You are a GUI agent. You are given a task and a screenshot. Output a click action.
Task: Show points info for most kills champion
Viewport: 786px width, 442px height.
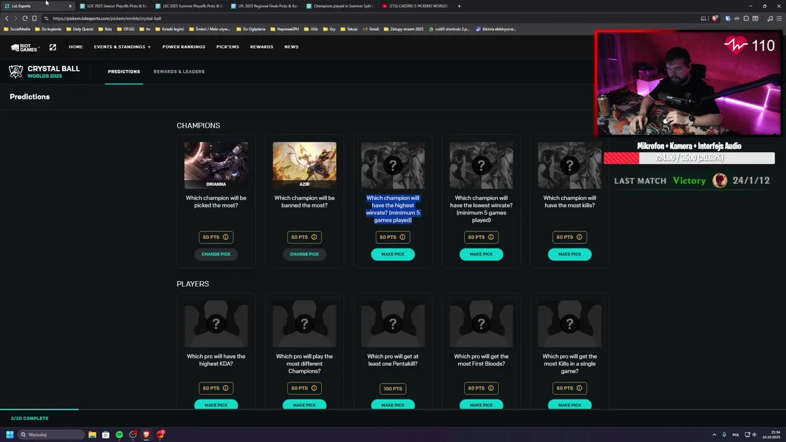(579, 237)
